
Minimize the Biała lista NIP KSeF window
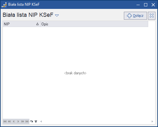coord(138,5)
